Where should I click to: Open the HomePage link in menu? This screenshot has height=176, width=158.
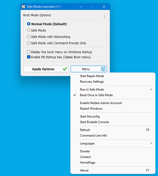[x=87, y=163]
